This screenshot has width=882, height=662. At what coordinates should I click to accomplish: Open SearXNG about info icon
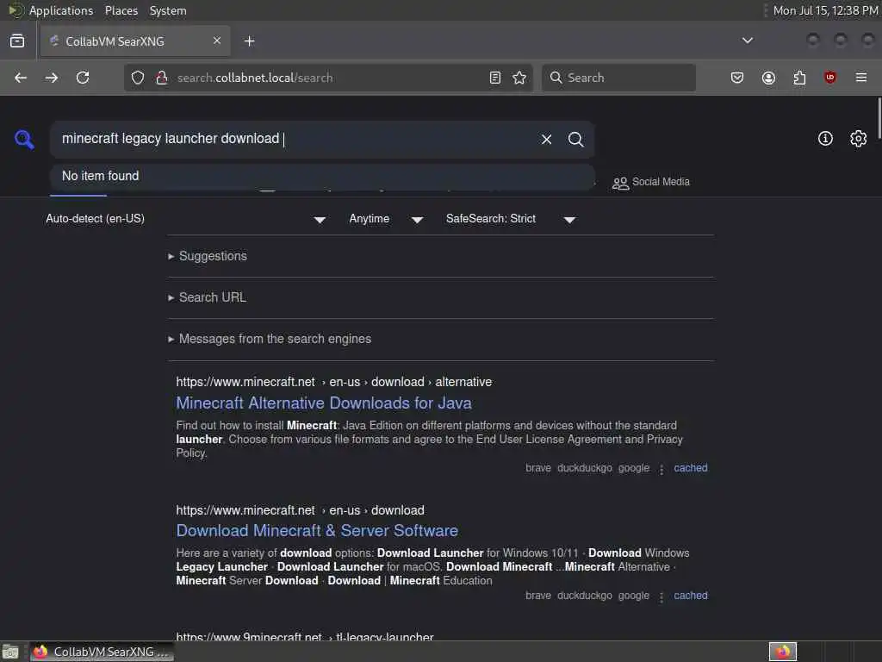pyautogui.click(x=825, y=139)
